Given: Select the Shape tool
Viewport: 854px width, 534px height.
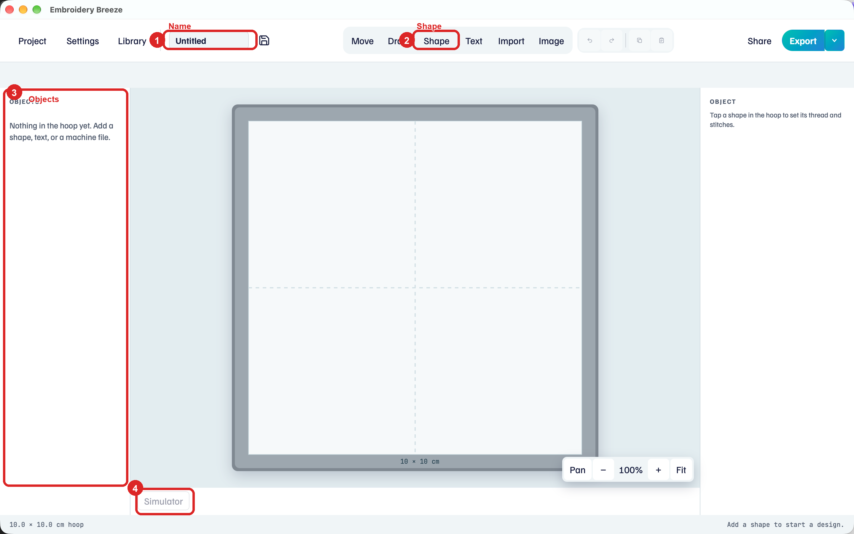Looking at the screenshot, I should click(436, 41).
